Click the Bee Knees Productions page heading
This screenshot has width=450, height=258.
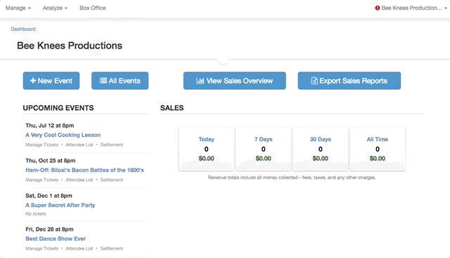coord(70,46)
